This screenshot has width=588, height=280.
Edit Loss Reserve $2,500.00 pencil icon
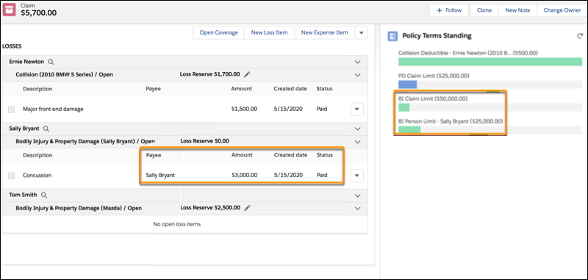pyautogui.click(x=247, y=208)
